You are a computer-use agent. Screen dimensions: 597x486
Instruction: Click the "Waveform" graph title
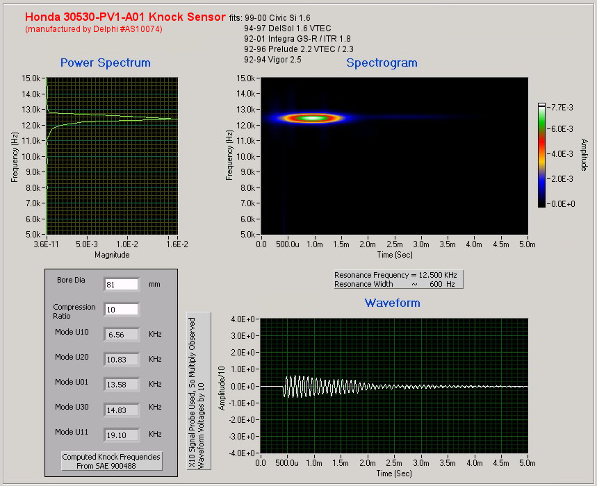(x=393, y=303)
